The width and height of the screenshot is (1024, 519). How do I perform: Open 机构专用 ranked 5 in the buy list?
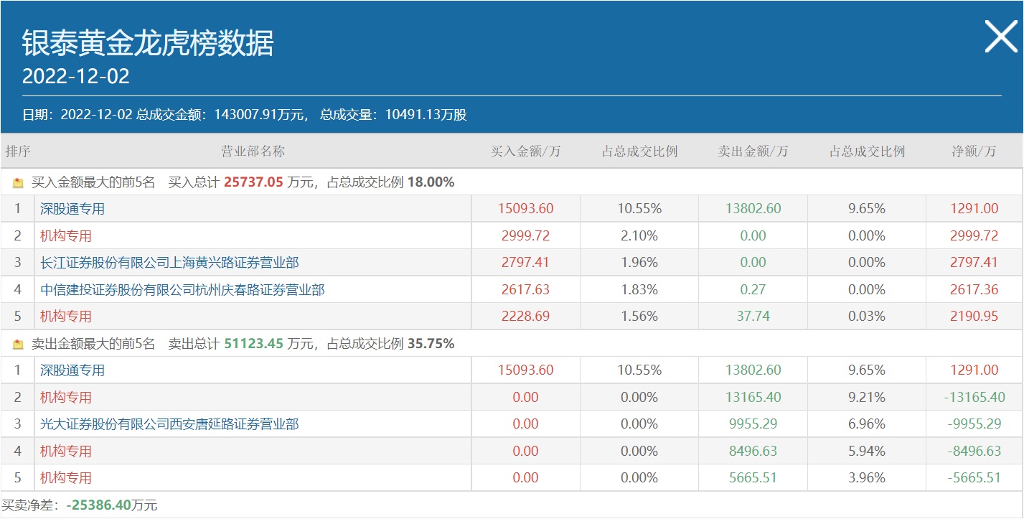[66, 317]
